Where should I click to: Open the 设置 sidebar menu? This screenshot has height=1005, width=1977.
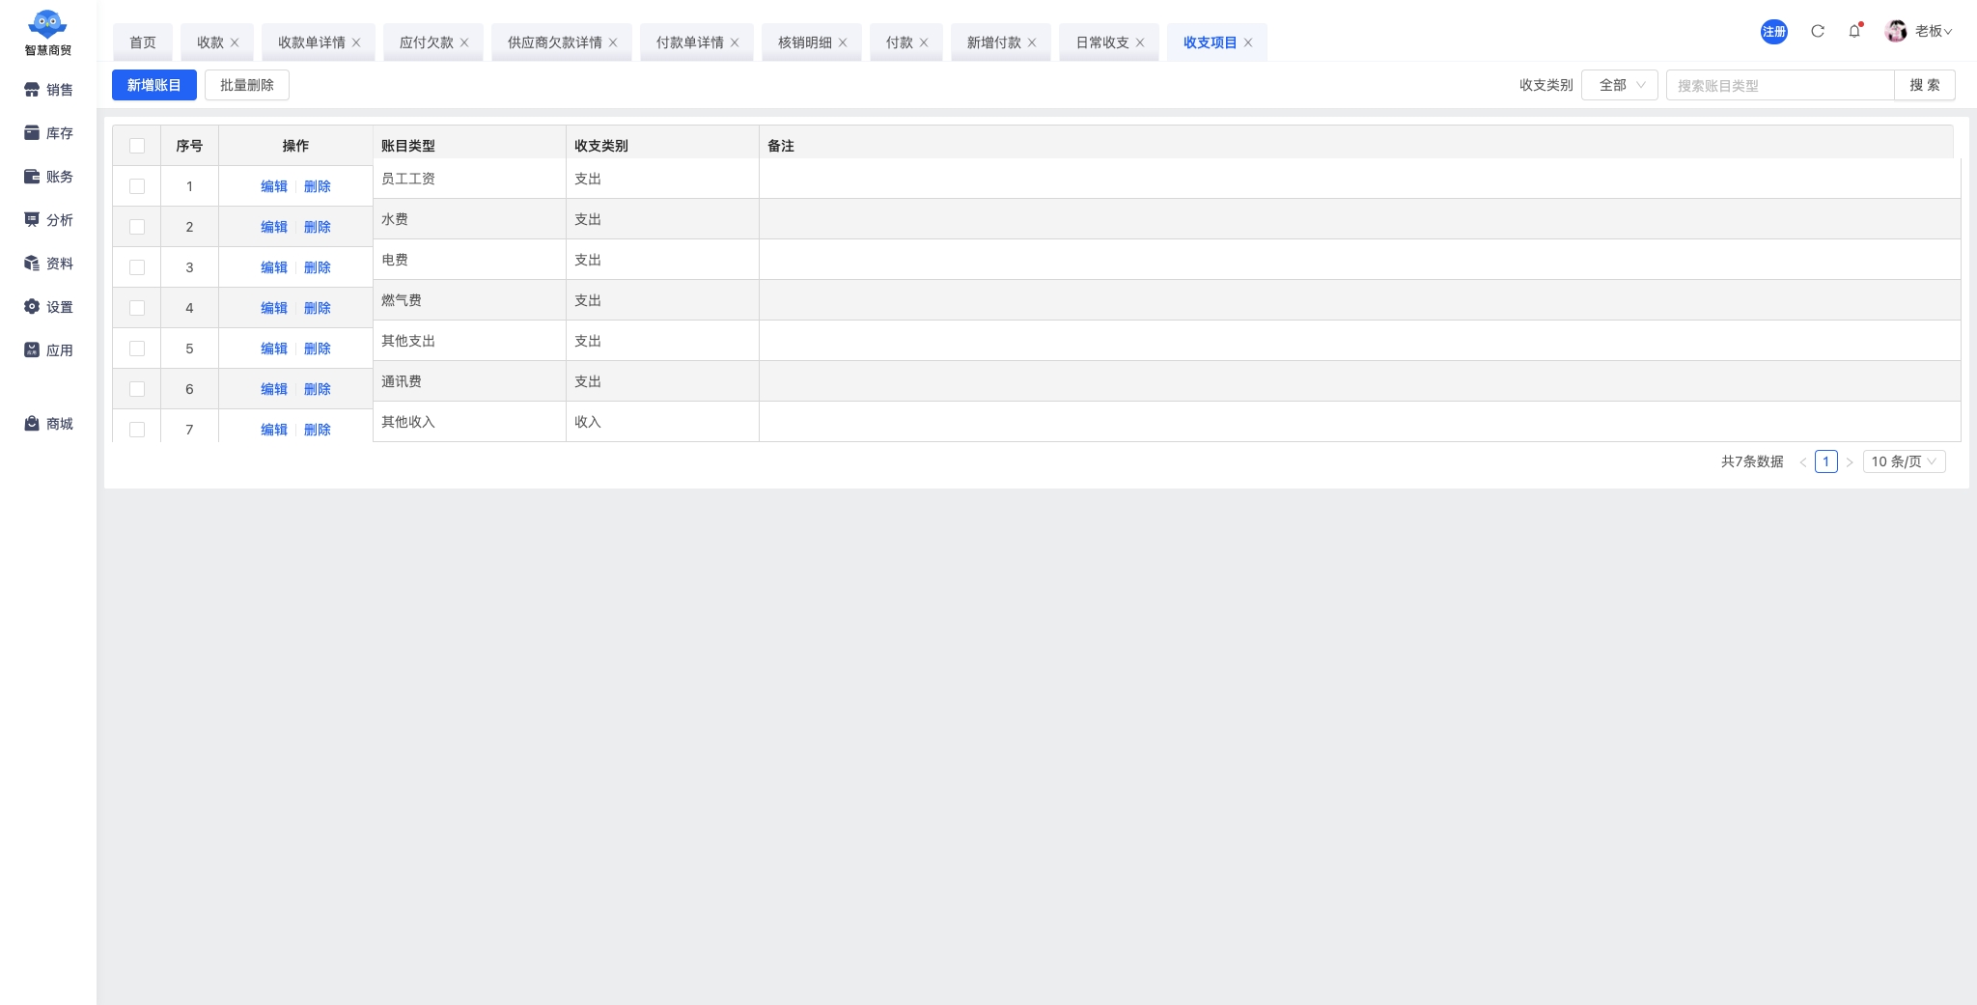point(48,307)
